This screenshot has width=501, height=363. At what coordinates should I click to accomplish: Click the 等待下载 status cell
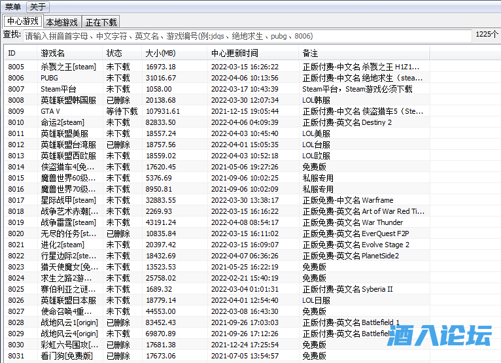[122, 111]
